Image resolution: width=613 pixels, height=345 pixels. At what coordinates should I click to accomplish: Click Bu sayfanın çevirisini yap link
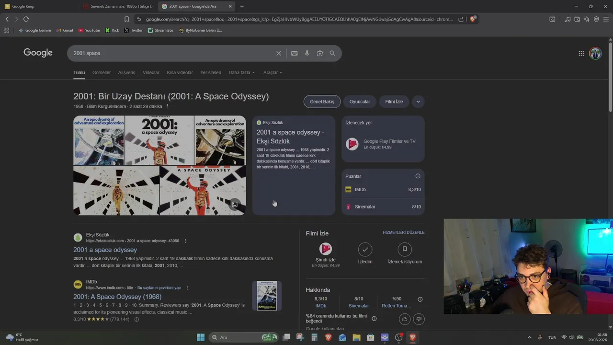click(x=159, y=287)
